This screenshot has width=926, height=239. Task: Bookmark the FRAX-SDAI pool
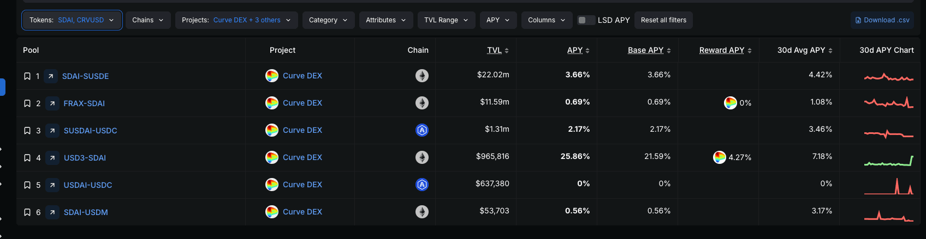point(27,103)
